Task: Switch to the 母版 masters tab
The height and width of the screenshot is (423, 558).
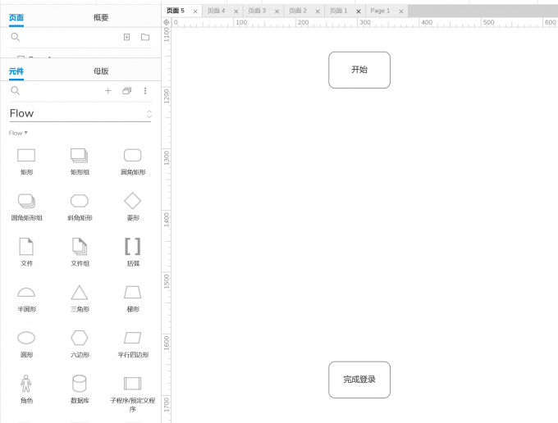Action: click(x=101, y=71)
